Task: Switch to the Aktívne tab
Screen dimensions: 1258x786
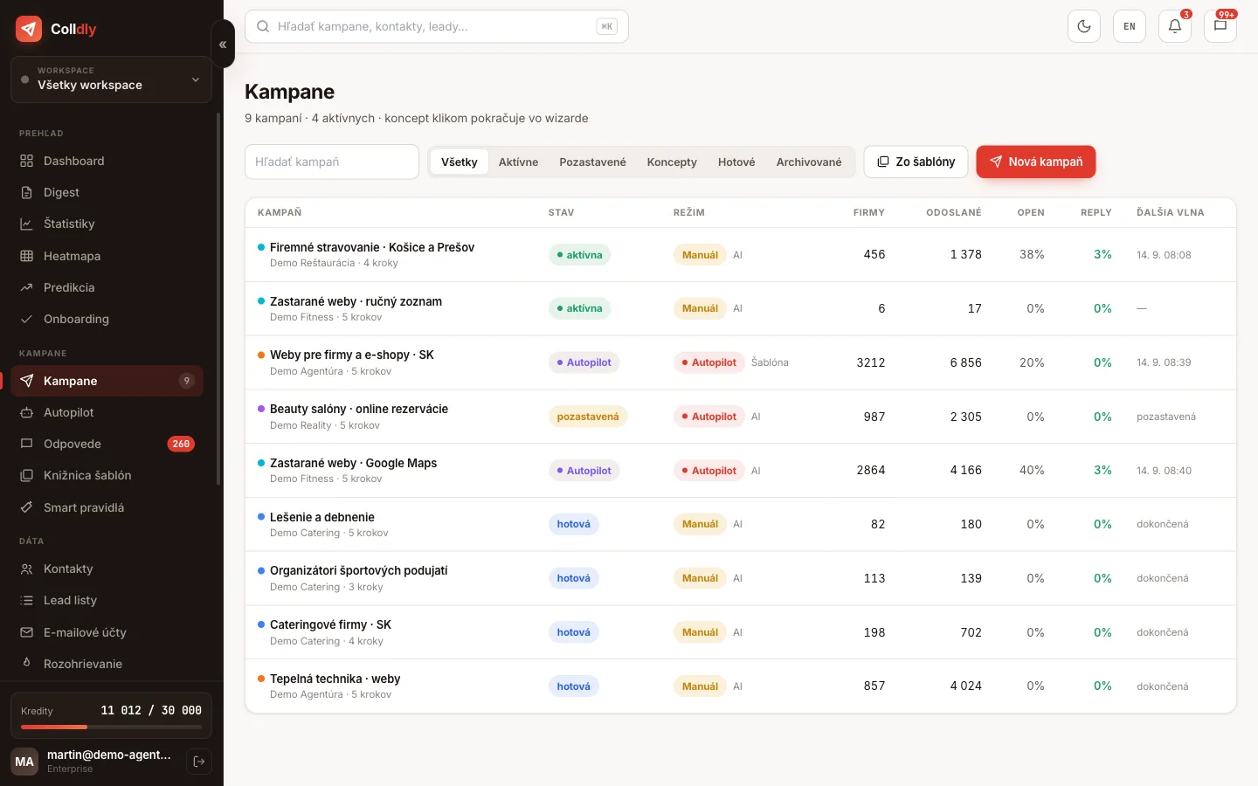Action: pyautogui.click(x=518, y=162)
